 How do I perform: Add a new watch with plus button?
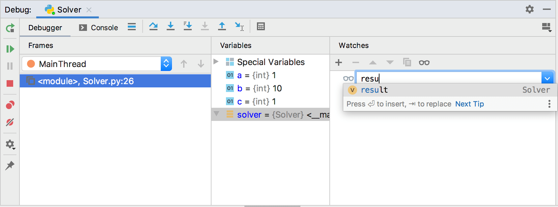tap(339, 62)
